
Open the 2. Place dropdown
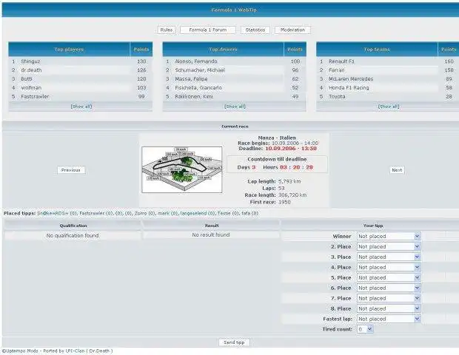[389, 246]
